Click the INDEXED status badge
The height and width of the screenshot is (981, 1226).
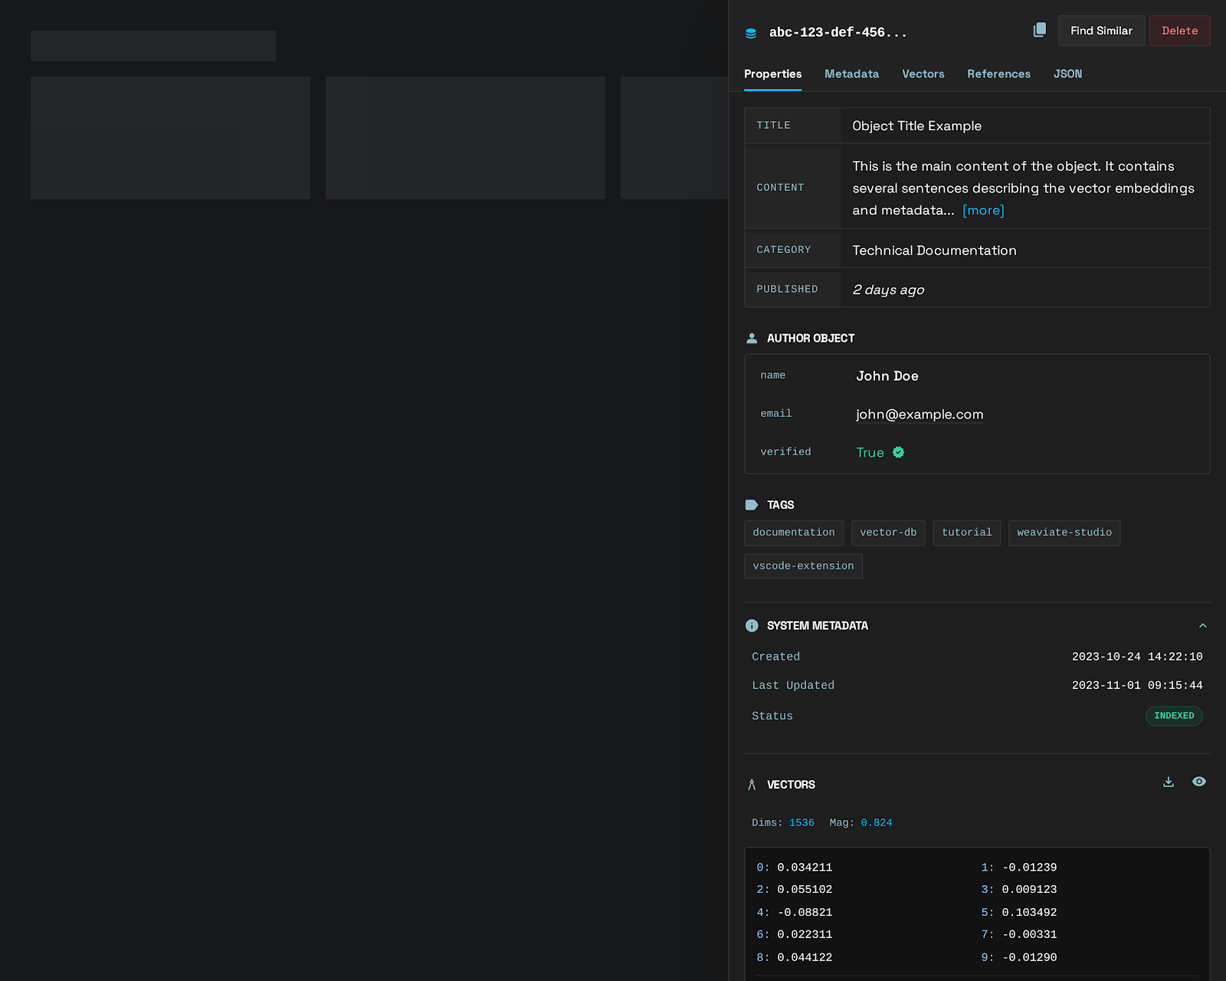pyautogui.click(x=1174, y=716)
